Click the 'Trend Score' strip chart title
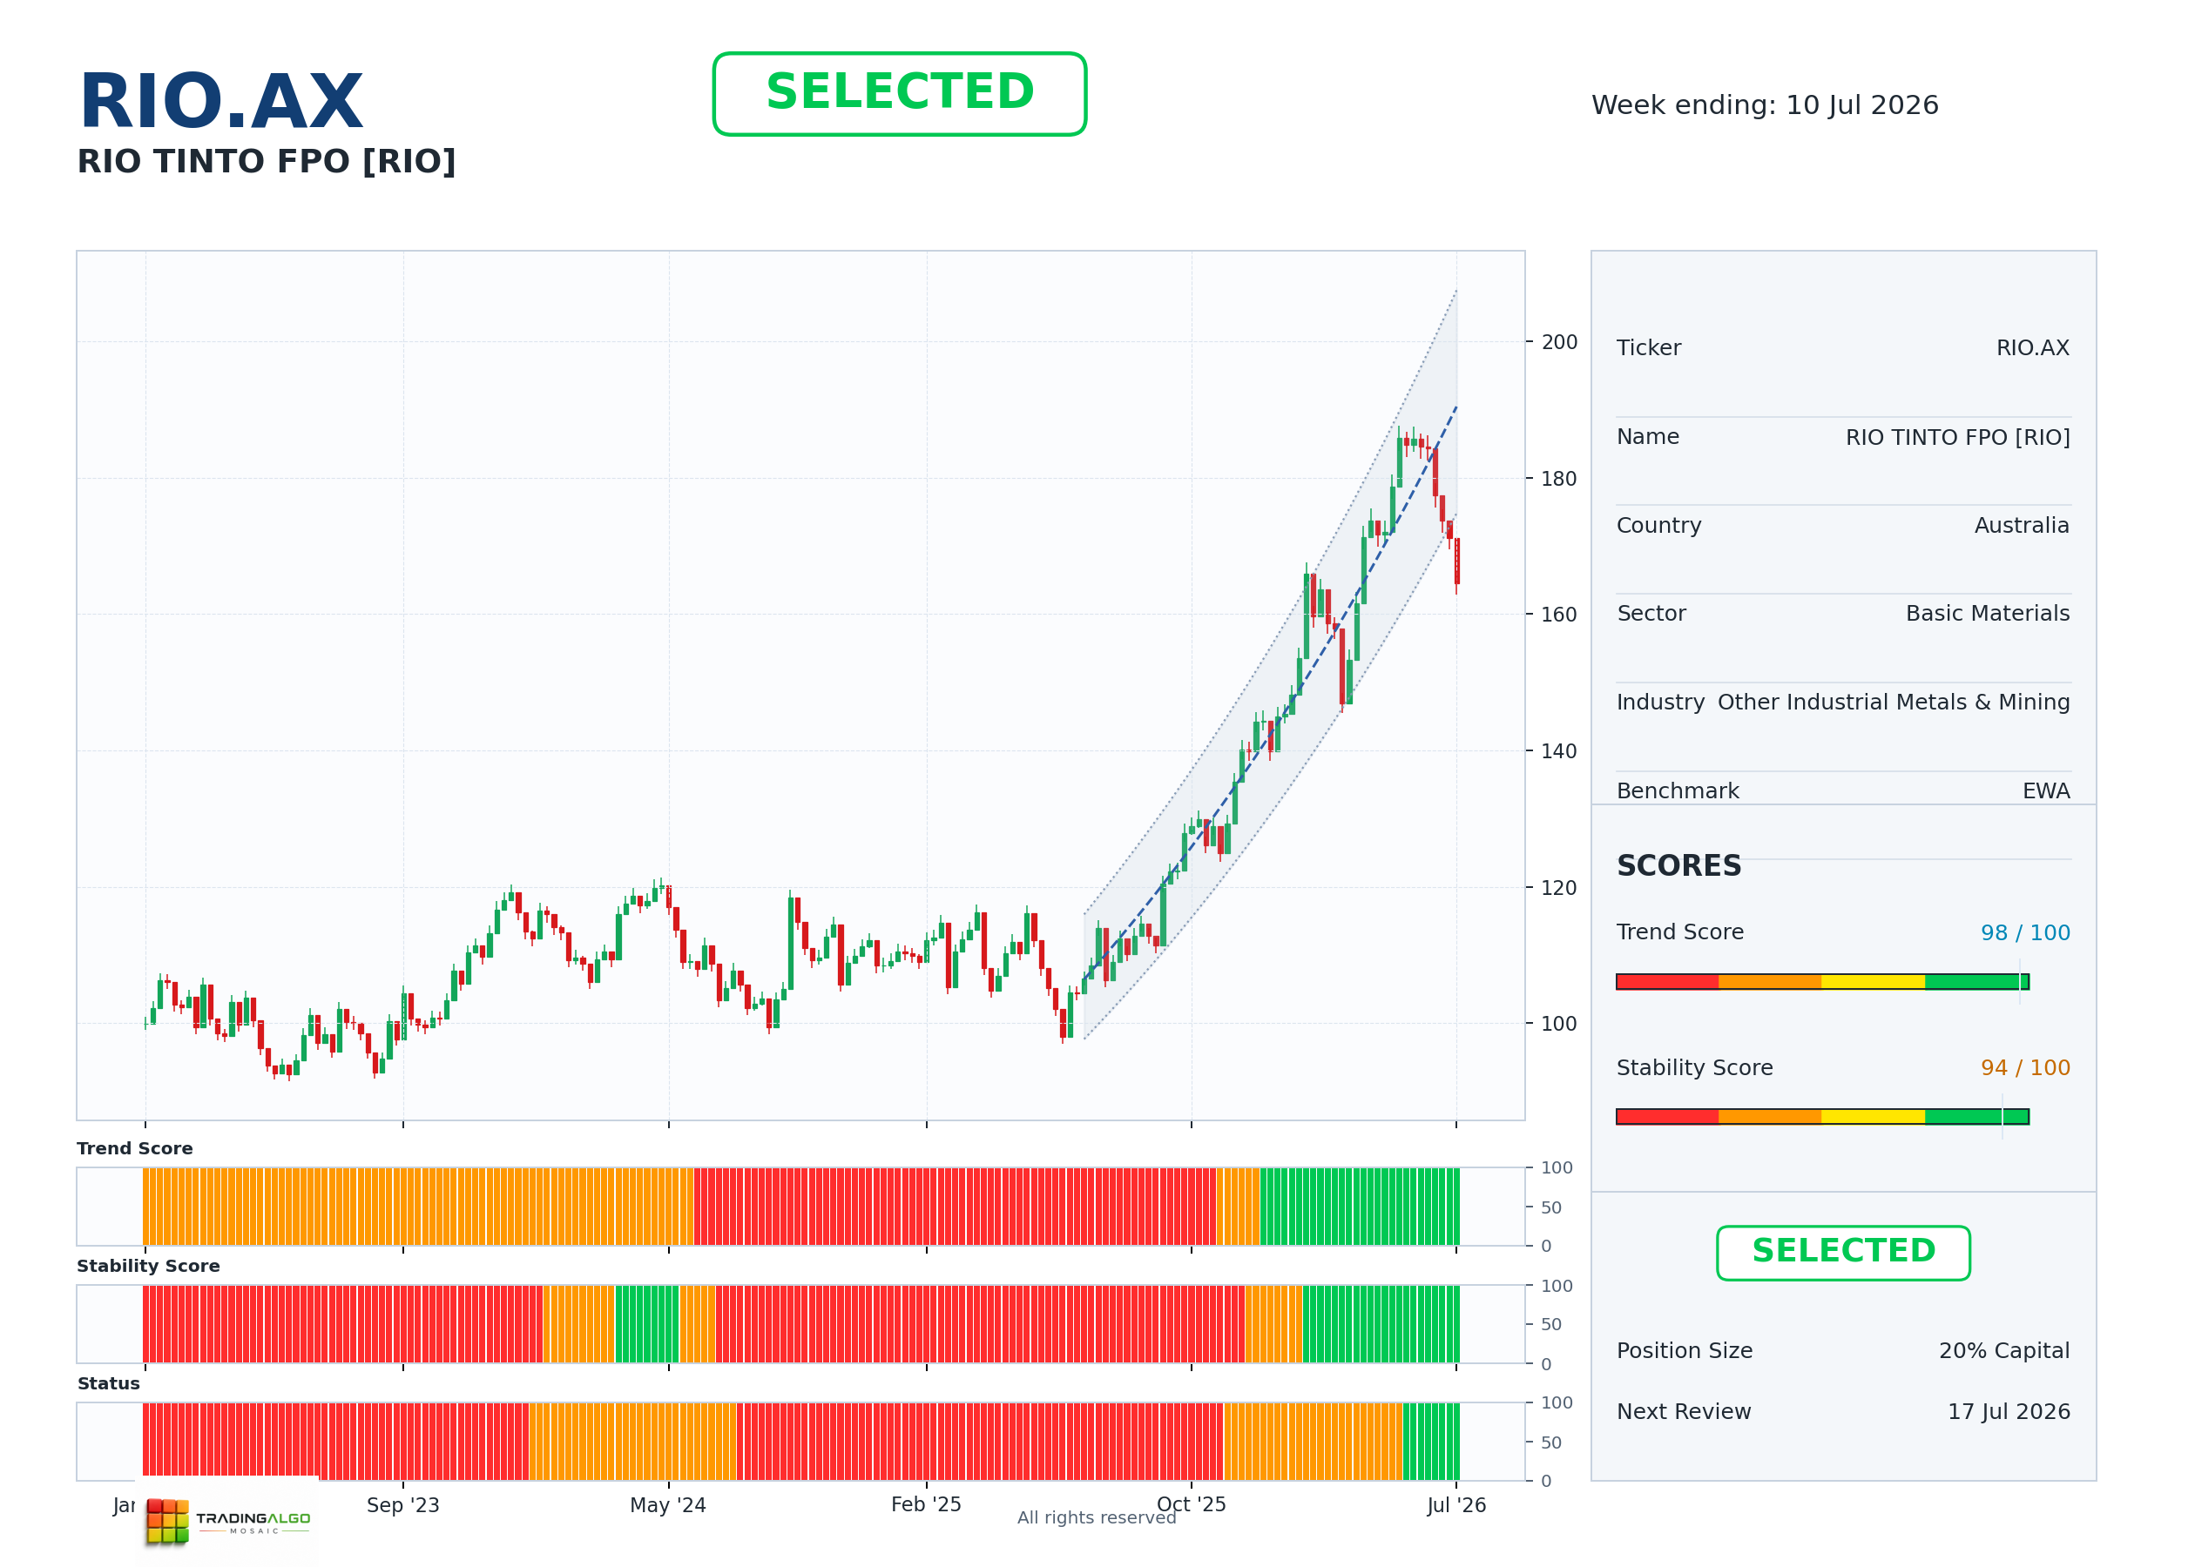Screen dimensions: 2195x1567 click(135, 1148)
